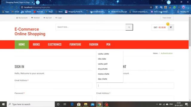Open Network security ppt bookmark
The width and height of the screenshot is (191, 107).
(x=118, y=12)
